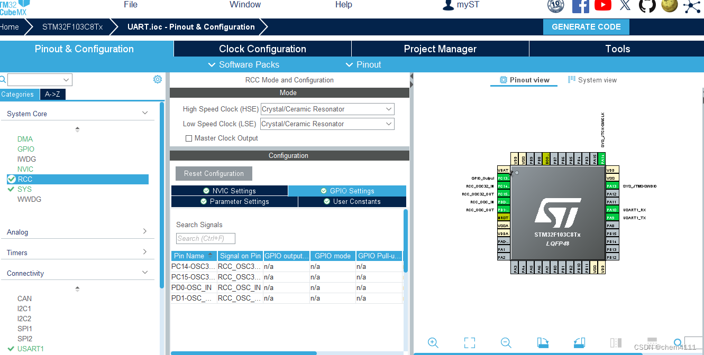
Task: Zoom out of the pinout view
Action: click(506, 342)
